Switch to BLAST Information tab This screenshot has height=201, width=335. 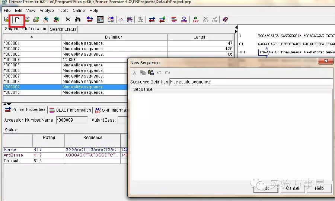coord(70,110)
